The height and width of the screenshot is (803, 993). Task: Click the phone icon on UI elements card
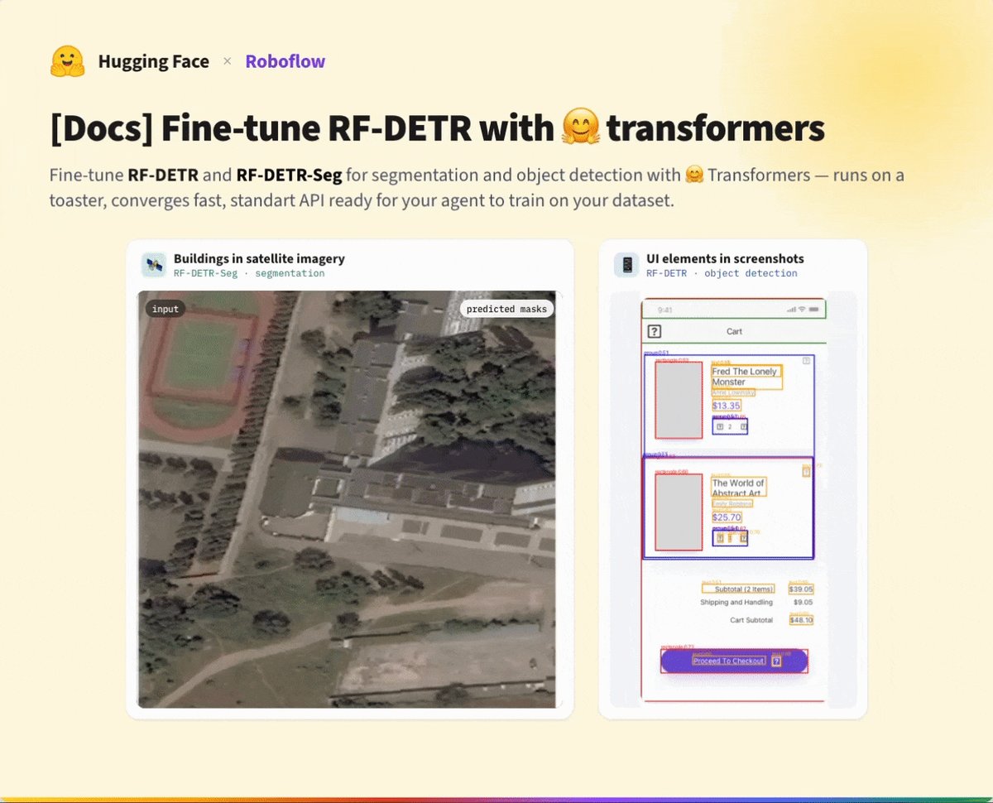point(626,265)
